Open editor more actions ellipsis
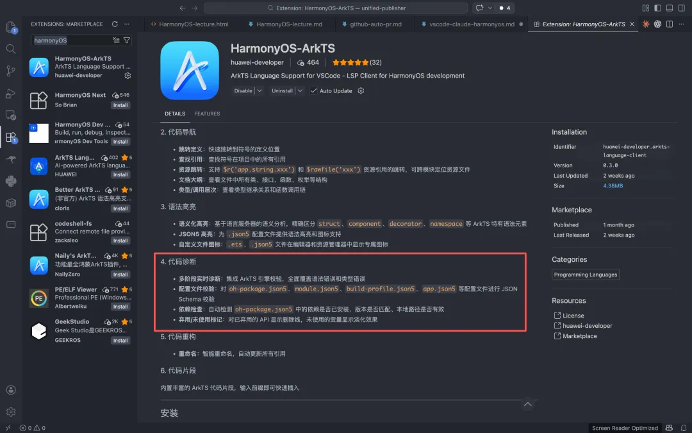 click(681, 24)
